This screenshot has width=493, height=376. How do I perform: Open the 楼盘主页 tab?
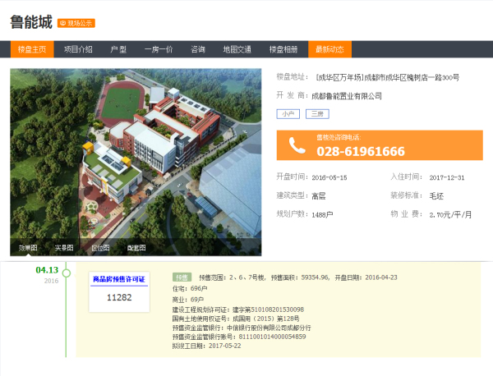(32, 49)
